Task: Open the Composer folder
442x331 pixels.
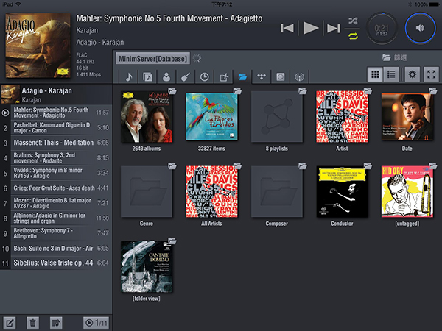Action: 277,192
